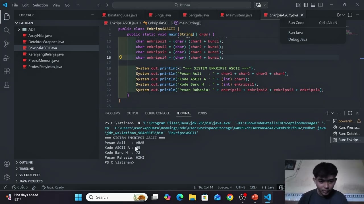Open KeranjangBelanja.java in the explorer
Image resolution: width=364 pixels, height=204 pixels.
click(46, 54)
